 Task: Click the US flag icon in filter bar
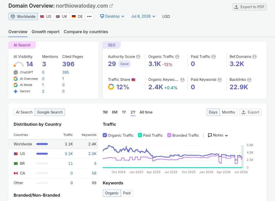click(42, 17)
